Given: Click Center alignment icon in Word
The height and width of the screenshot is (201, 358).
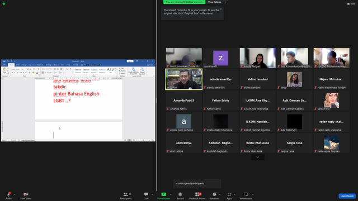Looking at the screenshot, I should (x=45, y=73).
